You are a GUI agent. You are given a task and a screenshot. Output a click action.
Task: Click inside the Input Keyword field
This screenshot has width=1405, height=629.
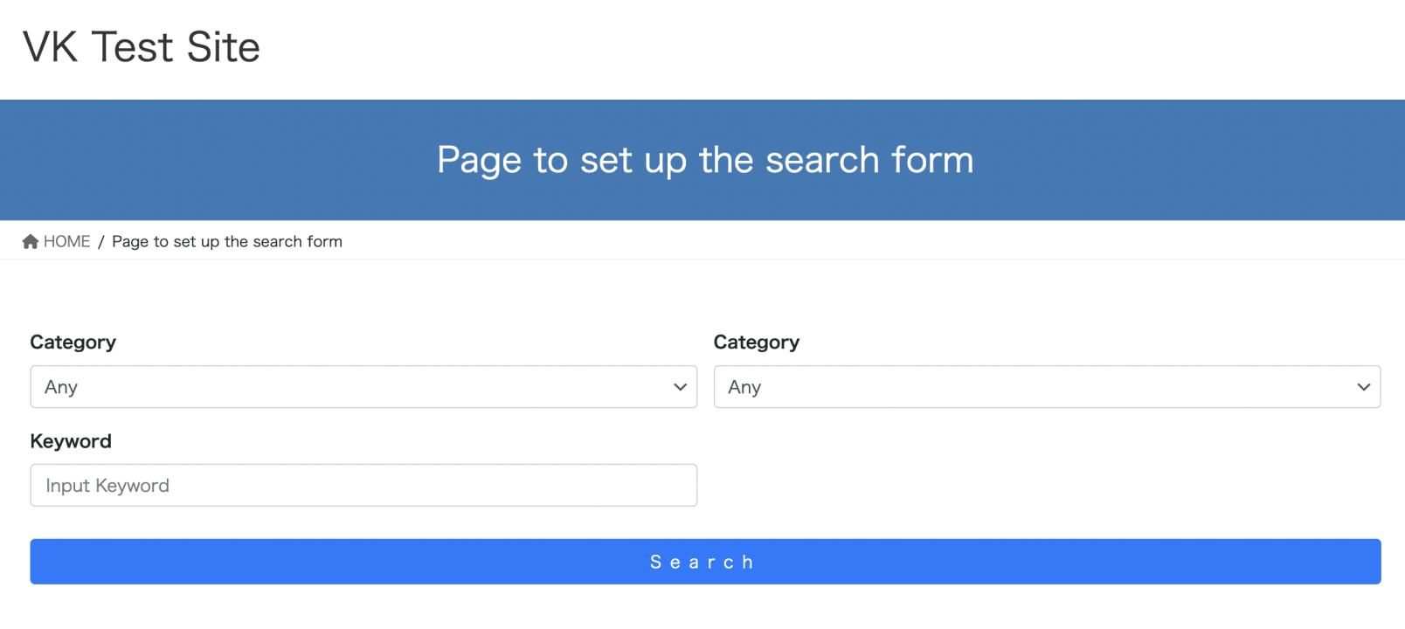tap(363, 485)
